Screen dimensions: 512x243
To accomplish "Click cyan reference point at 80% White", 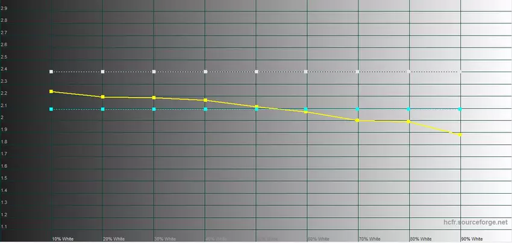I will click(x=409, y=109).
